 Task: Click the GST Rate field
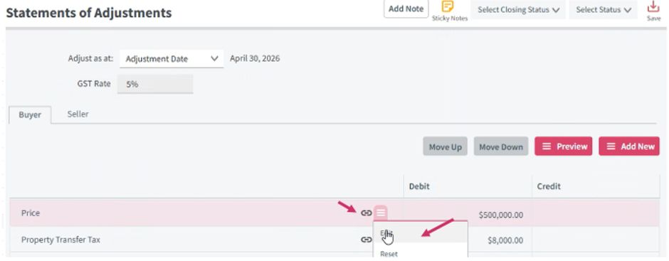[155, 85]
